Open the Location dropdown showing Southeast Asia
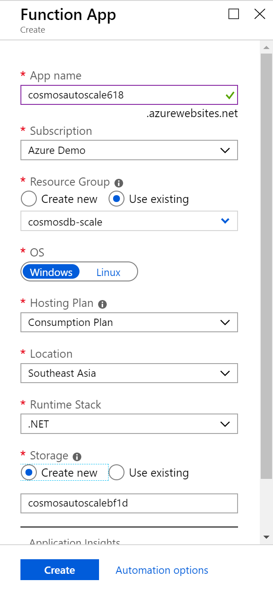Image resolution: width=273 pixels, height=591 pixels. tap(129, 373)
